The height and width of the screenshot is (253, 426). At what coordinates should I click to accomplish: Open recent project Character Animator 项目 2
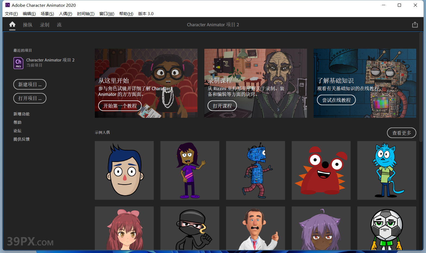44,63
